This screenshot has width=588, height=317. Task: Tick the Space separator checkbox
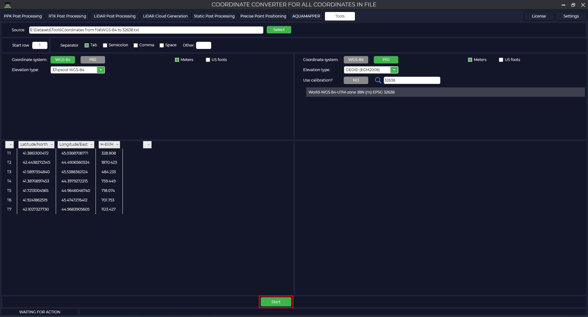pos(162,45)
